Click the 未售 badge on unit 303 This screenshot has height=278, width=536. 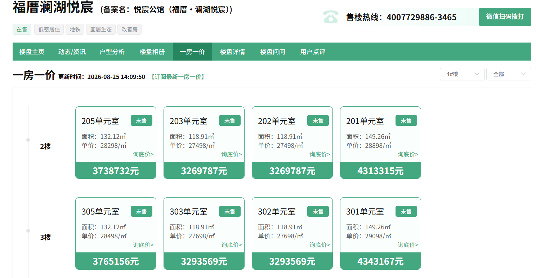(230, 211)
